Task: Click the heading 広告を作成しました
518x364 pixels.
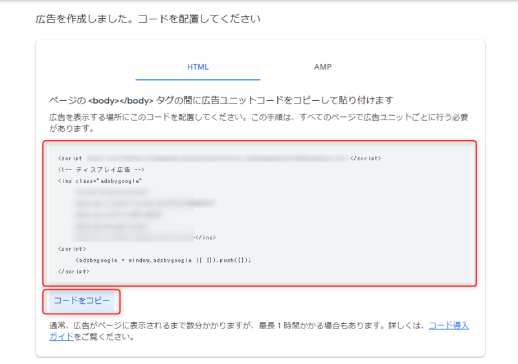Action: (x=148, y=19)
